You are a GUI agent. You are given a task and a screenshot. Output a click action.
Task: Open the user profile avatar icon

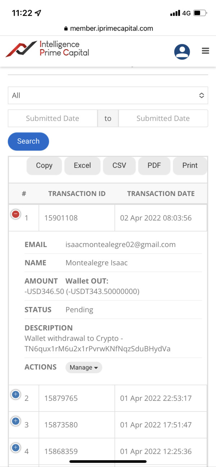click(x=182, y=51)
